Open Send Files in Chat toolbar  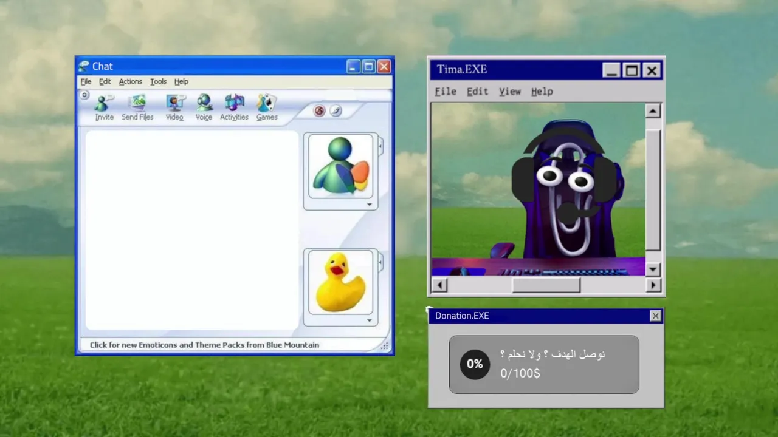point(137,108)
